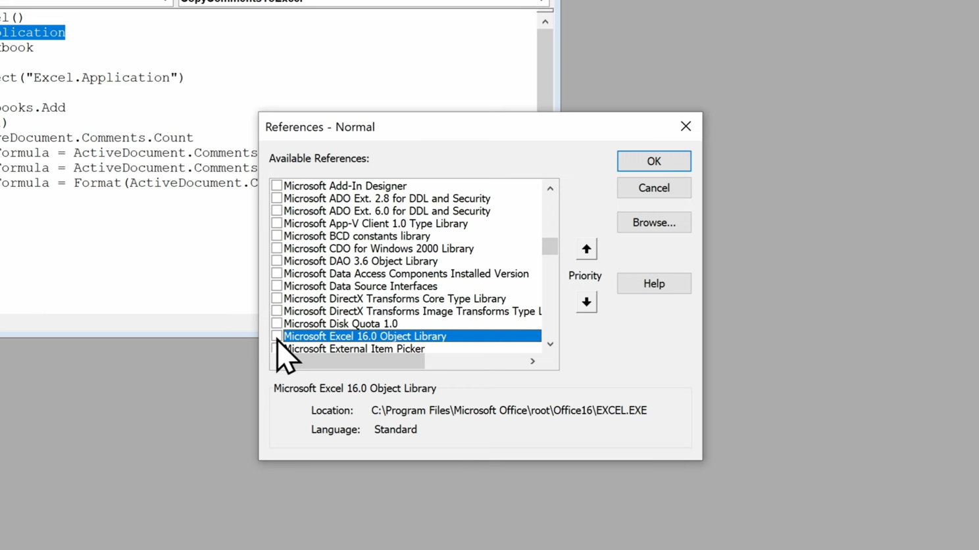This screenshot has width=979, height=550.
Task: Open Browse... to add a reference
Action: tap(654, 222)
